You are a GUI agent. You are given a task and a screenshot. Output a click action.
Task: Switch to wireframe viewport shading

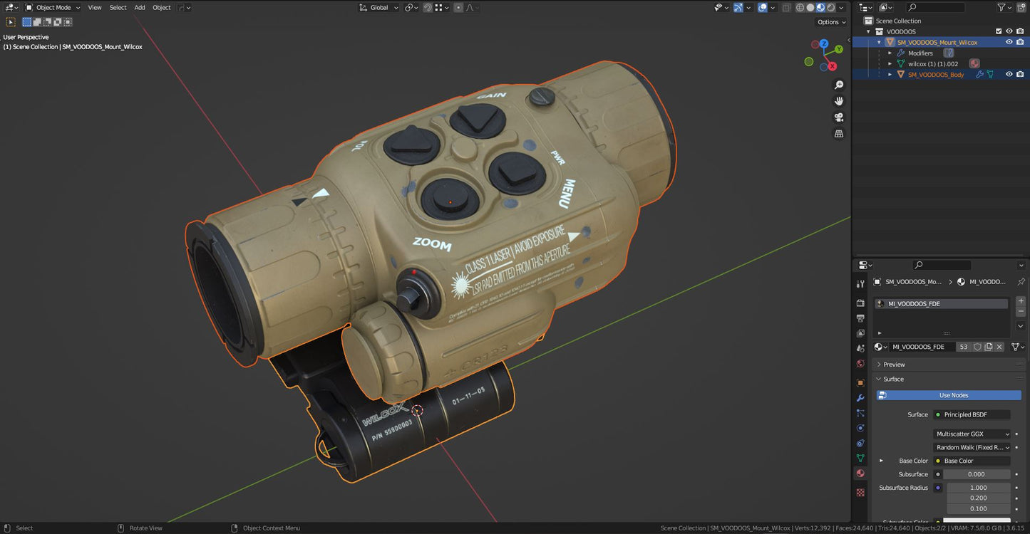800,8
